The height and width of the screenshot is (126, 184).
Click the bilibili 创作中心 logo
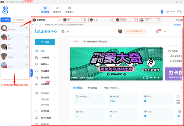point(46,31)
